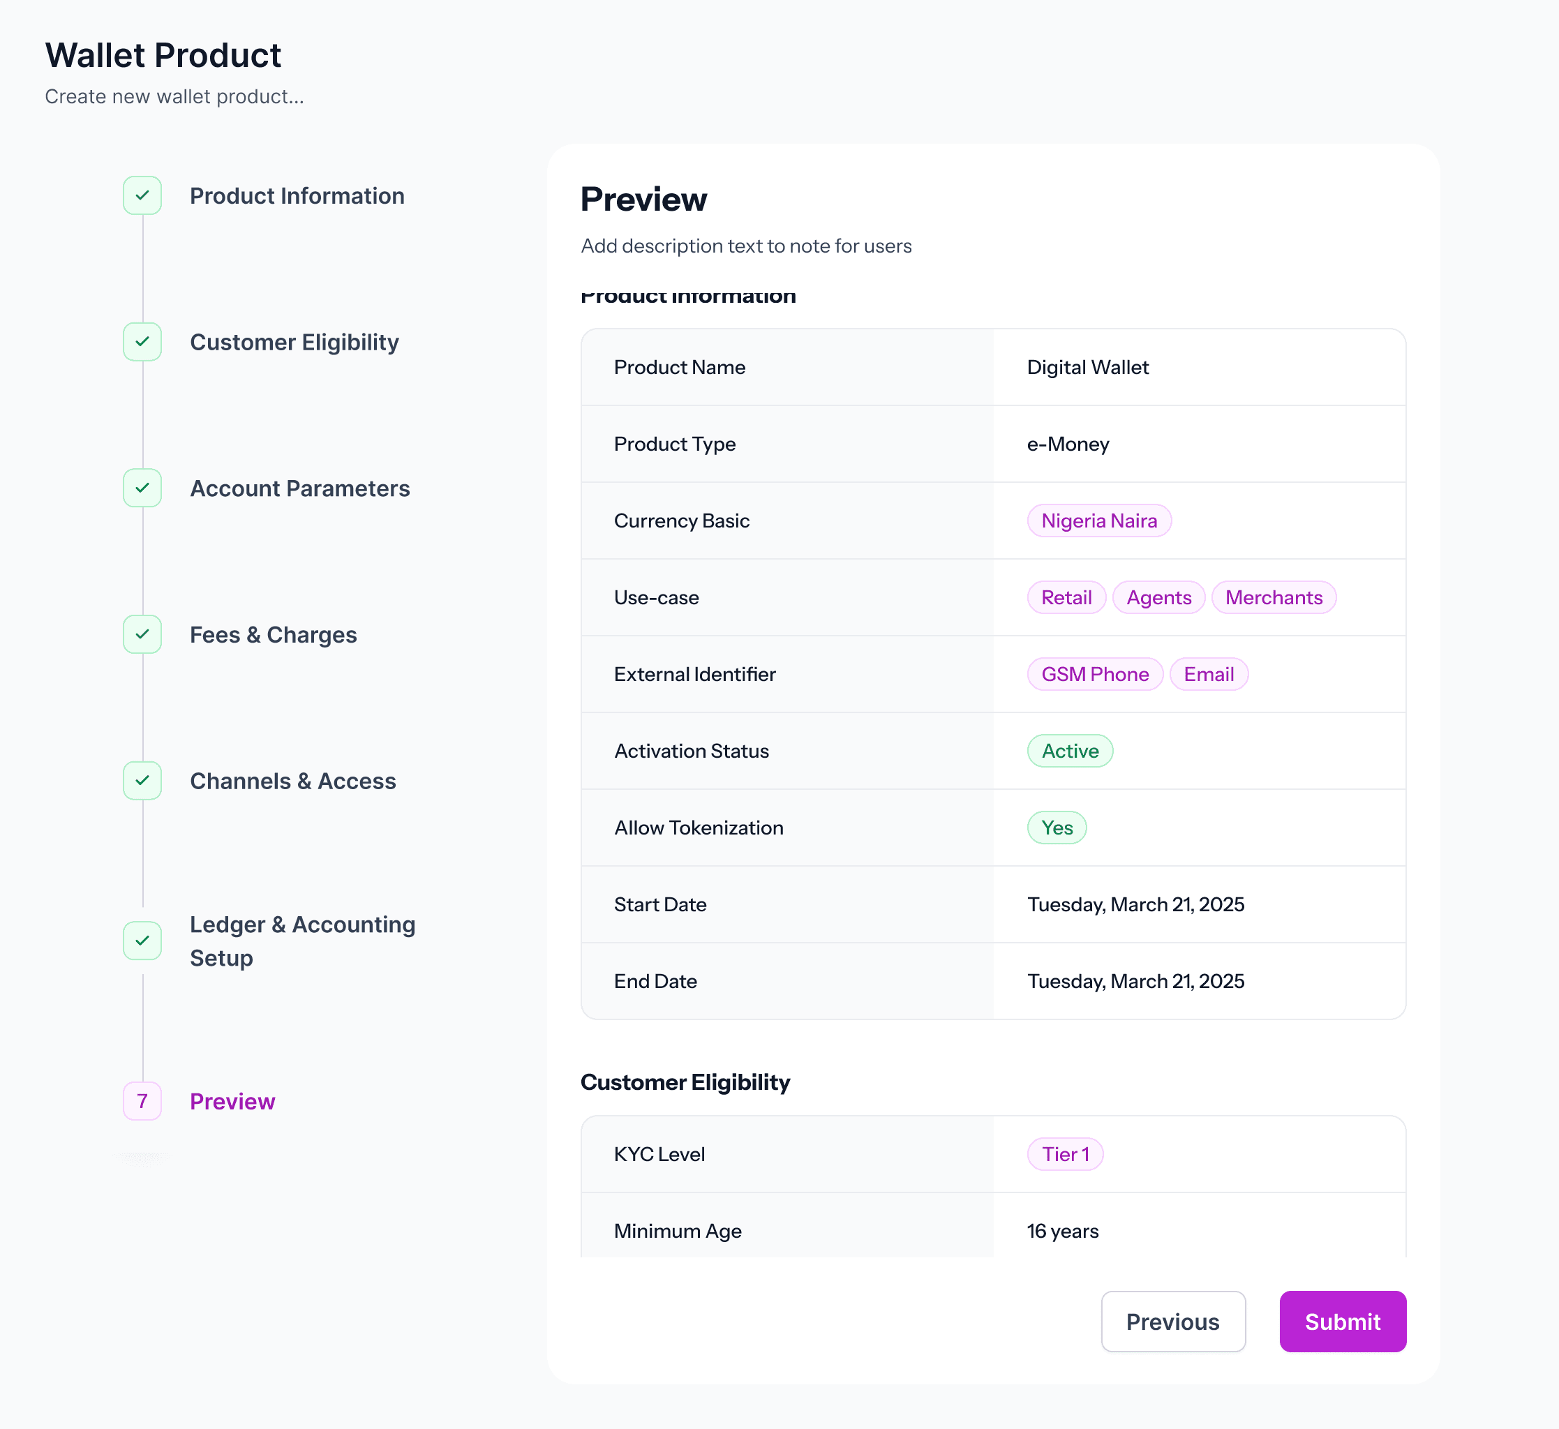Click the Email identifier tag
The width and height of the screenshot is (1559, 1429).
(x=1209, y=673)
